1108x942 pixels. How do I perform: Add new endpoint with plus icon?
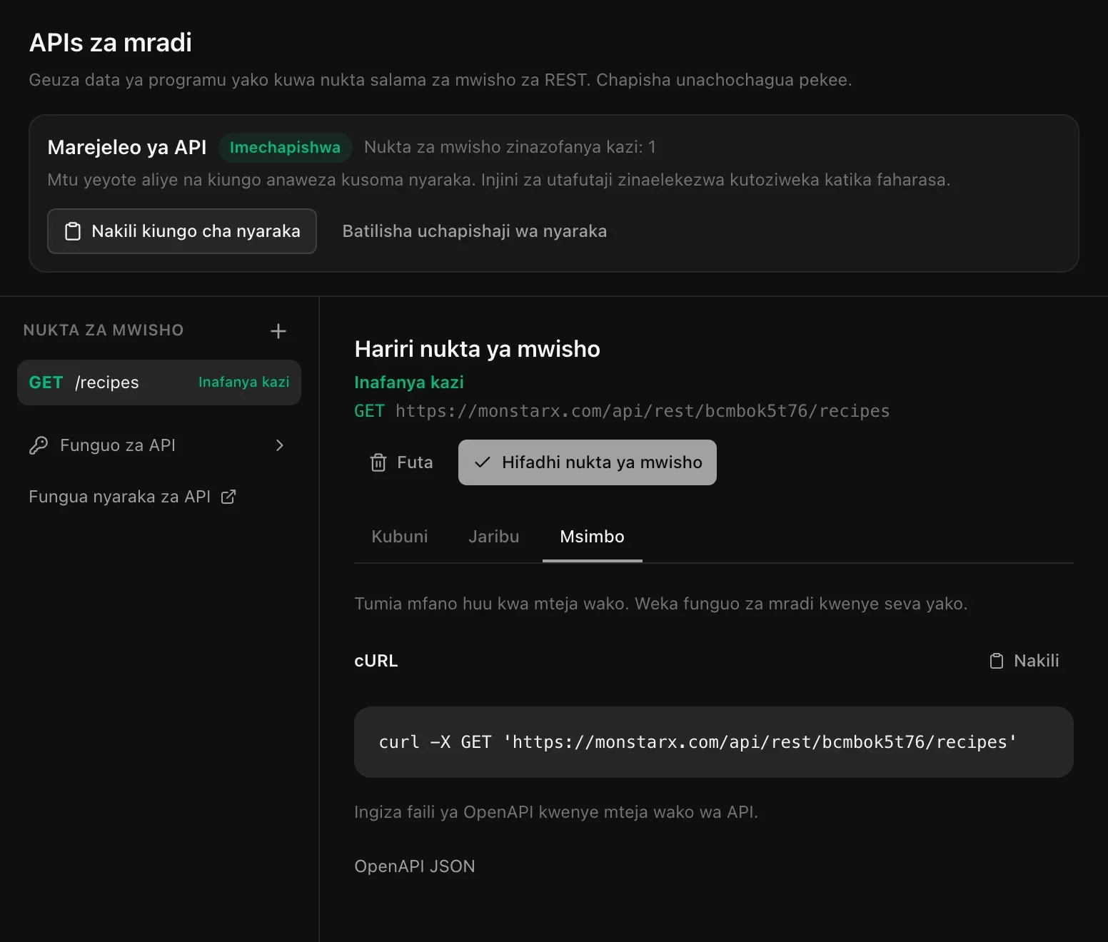(x=278, y=331)
